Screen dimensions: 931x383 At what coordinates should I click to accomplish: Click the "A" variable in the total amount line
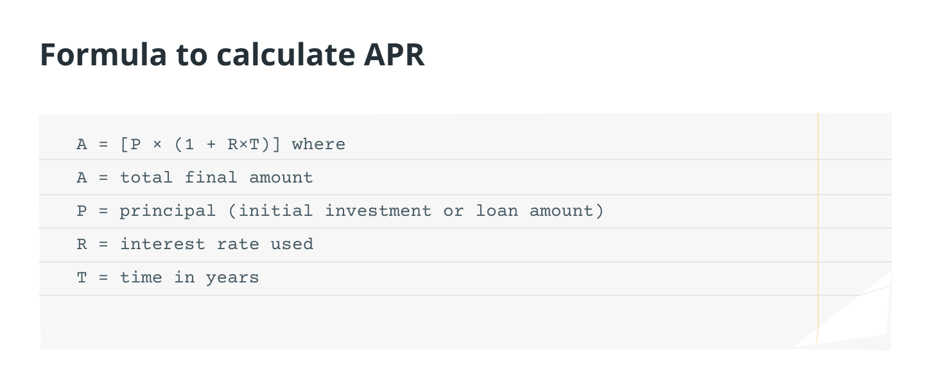click(82, 177)
